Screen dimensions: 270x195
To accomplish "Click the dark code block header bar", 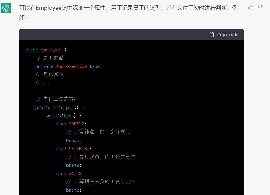I will pyautogui.click(x=131, y=34).
